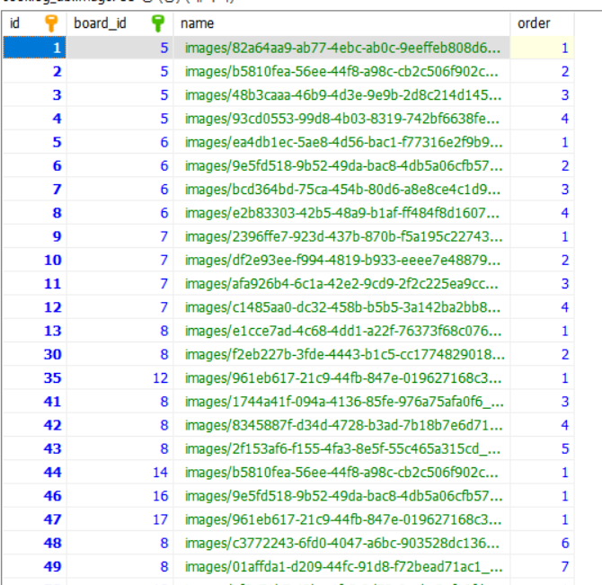The width and height of the screenshot is (602, 585).
Task: Select name cell images/c1485aa0-dc32-458b
Action: (x=341, y=307)
